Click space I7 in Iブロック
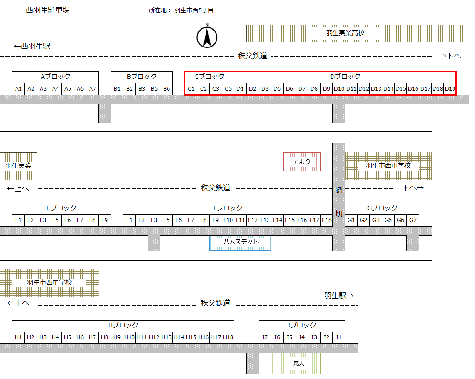 click(x=264, y=337)
